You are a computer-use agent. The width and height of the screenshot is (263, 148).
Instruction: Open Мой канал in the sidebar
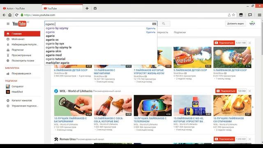click(18, 39)
